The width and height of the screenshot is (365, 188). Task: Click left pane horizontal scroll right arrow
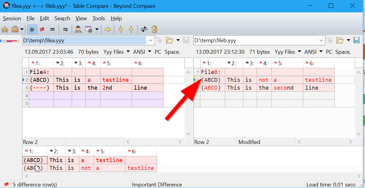click(180, 142)
